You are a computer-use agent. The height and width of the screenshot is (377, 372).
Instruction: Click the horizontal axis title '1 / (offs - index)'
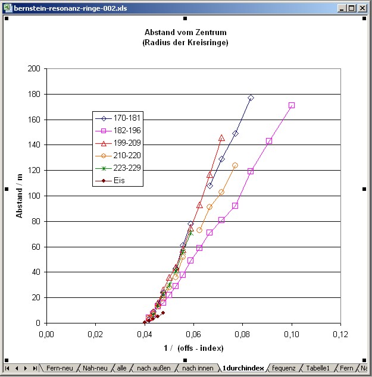[193, 347]
